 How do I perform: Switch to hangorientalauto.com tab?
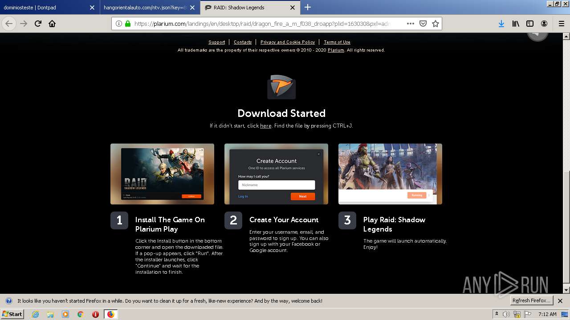point(150,8)
